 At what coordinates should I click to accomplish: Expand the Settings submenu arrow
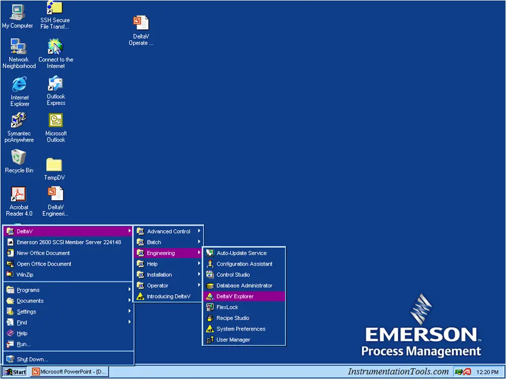click(x=129, y=311)
